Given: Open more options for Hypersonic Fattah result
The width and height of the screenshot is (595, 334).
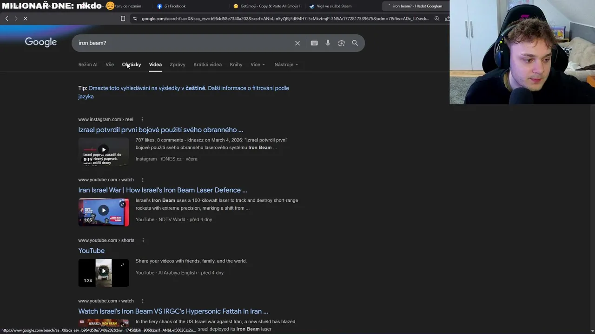Looking at the screenshot, I should tap(143, 301).
